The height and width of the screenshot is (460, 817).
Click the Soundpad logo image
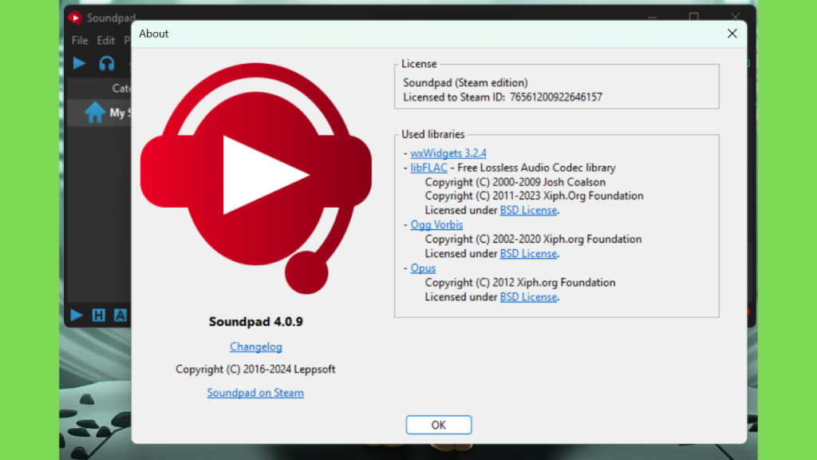point(256,178)
